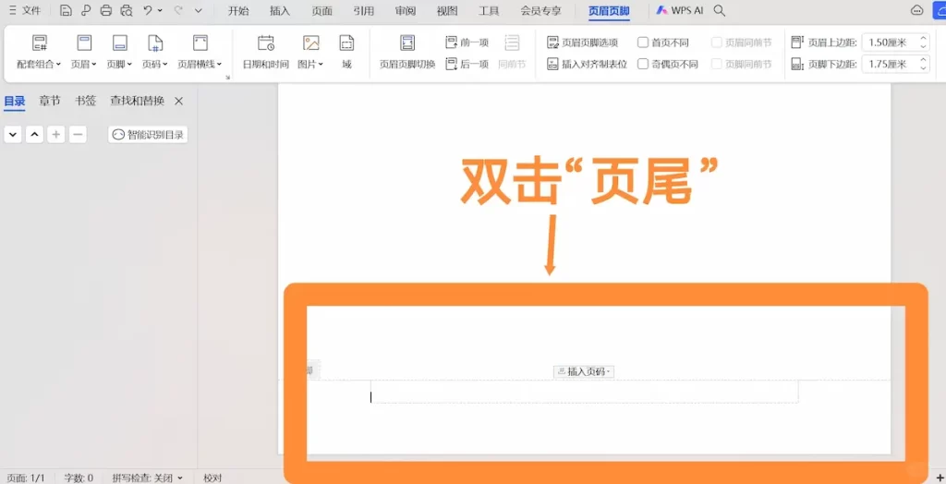This screenshot has height=484, width=946.
Task: Open the 会员专享 tab
Action: click(x=540, y=10)
